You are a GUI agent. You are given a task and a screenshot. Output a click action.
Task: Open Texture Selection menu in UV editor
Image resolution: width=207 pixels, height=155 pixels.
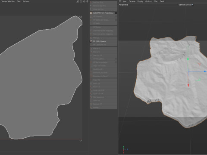click(8, 1)
